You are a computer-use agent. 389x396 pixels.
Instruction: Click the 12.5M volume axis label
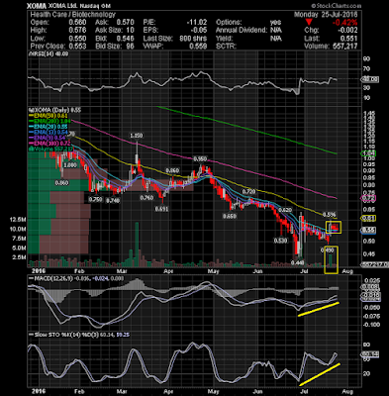pyautogui.click(x=18, y=220)
